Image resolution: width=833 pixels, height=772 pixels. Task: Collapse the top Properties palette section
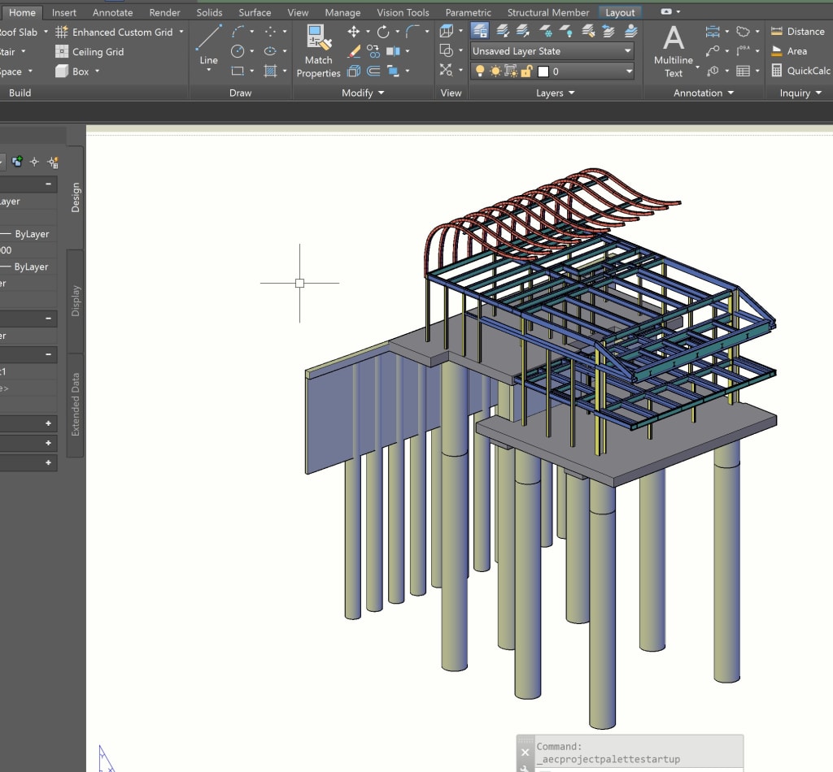(50, 184)
